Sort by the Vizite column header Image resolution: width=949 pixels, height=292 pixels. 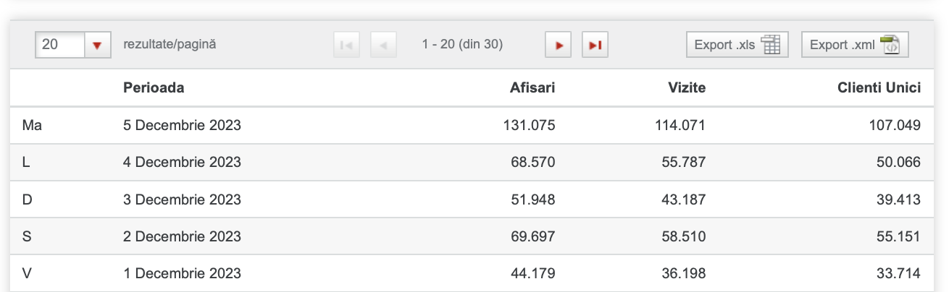(687, 88)
